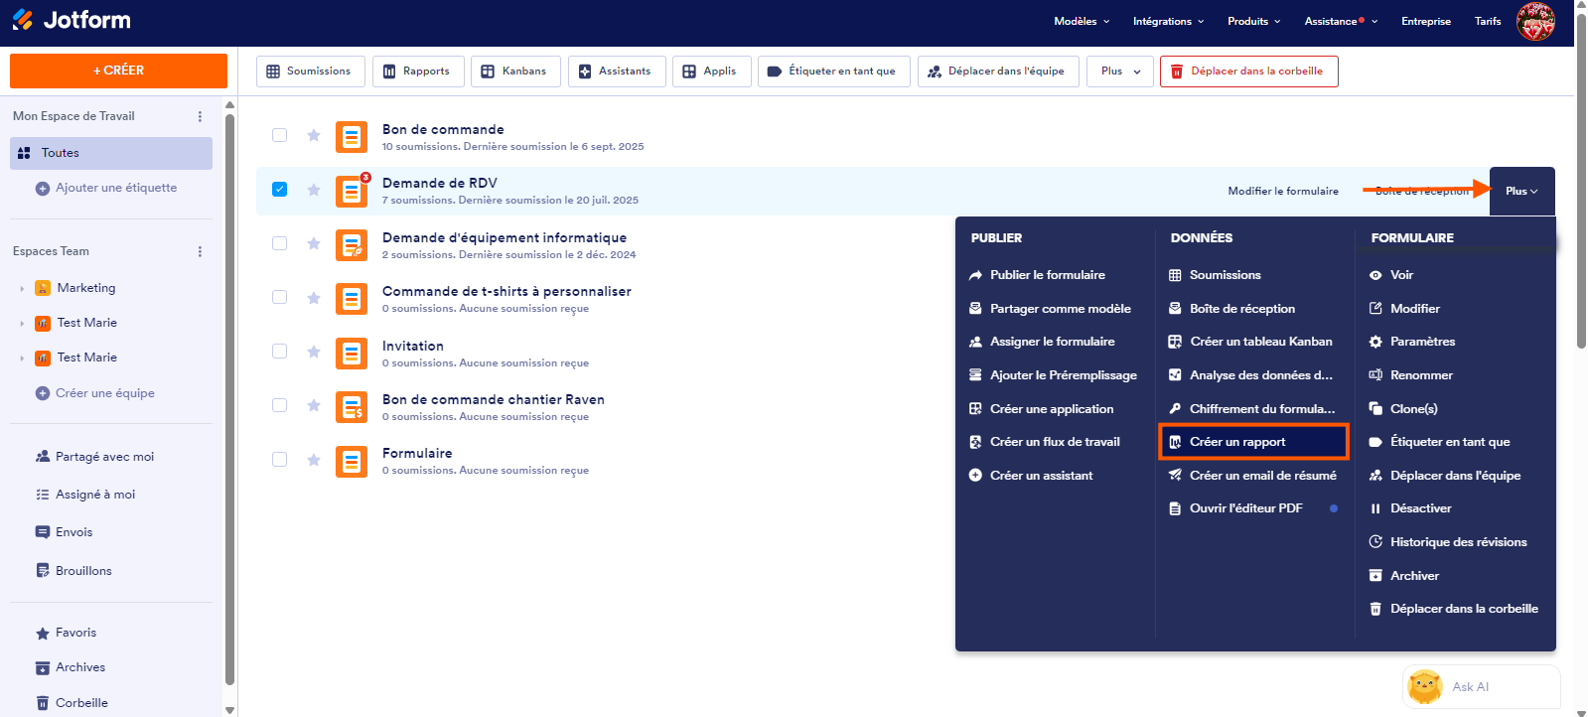This screenshot has height=717, width=1588.
Task: Check the Commande de t-shirts à personnaliser checkbox
Action: (x=280, y=297)
